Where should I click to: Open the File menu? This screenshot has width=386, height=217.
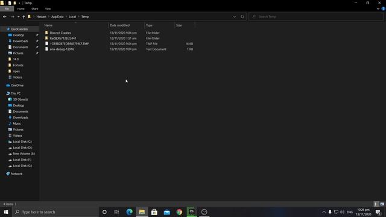coord(7,8)
